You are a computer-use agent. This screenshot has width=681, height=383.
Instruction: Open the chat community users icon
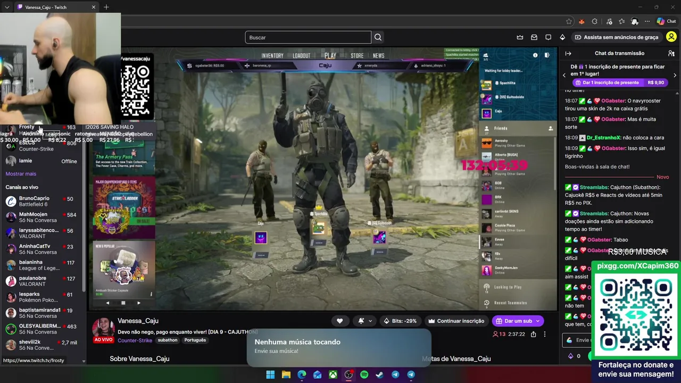[x=671, y=53]
